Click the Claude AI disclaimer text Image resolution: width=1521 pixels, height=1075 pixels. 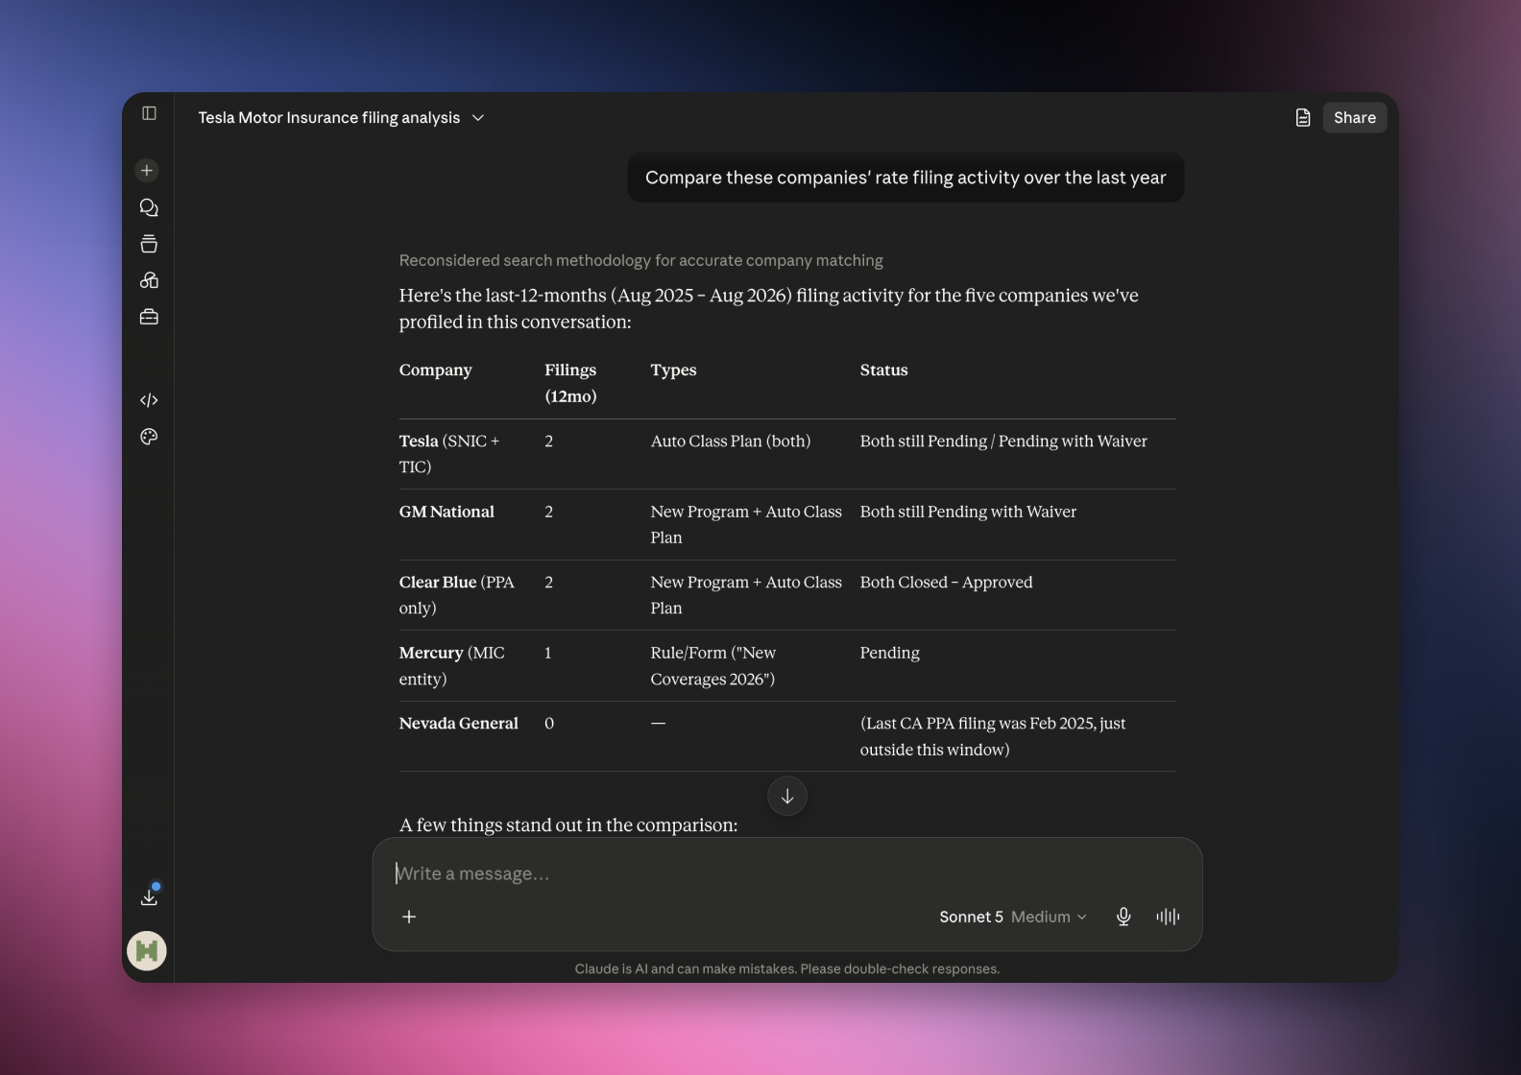pyautogui.click(x=787, y=968)
